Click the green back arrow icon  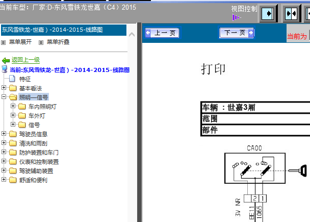[6, 60]
